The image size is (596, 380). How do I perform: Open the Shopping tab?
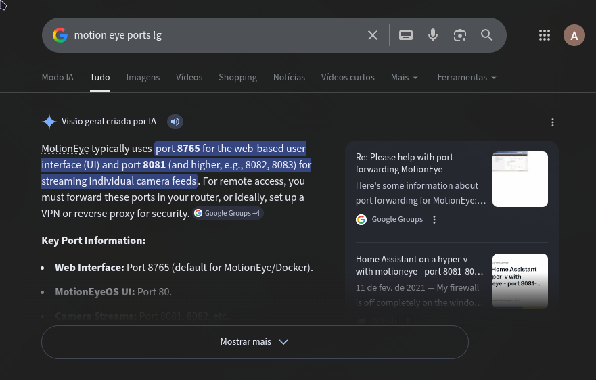click(237, 77)
